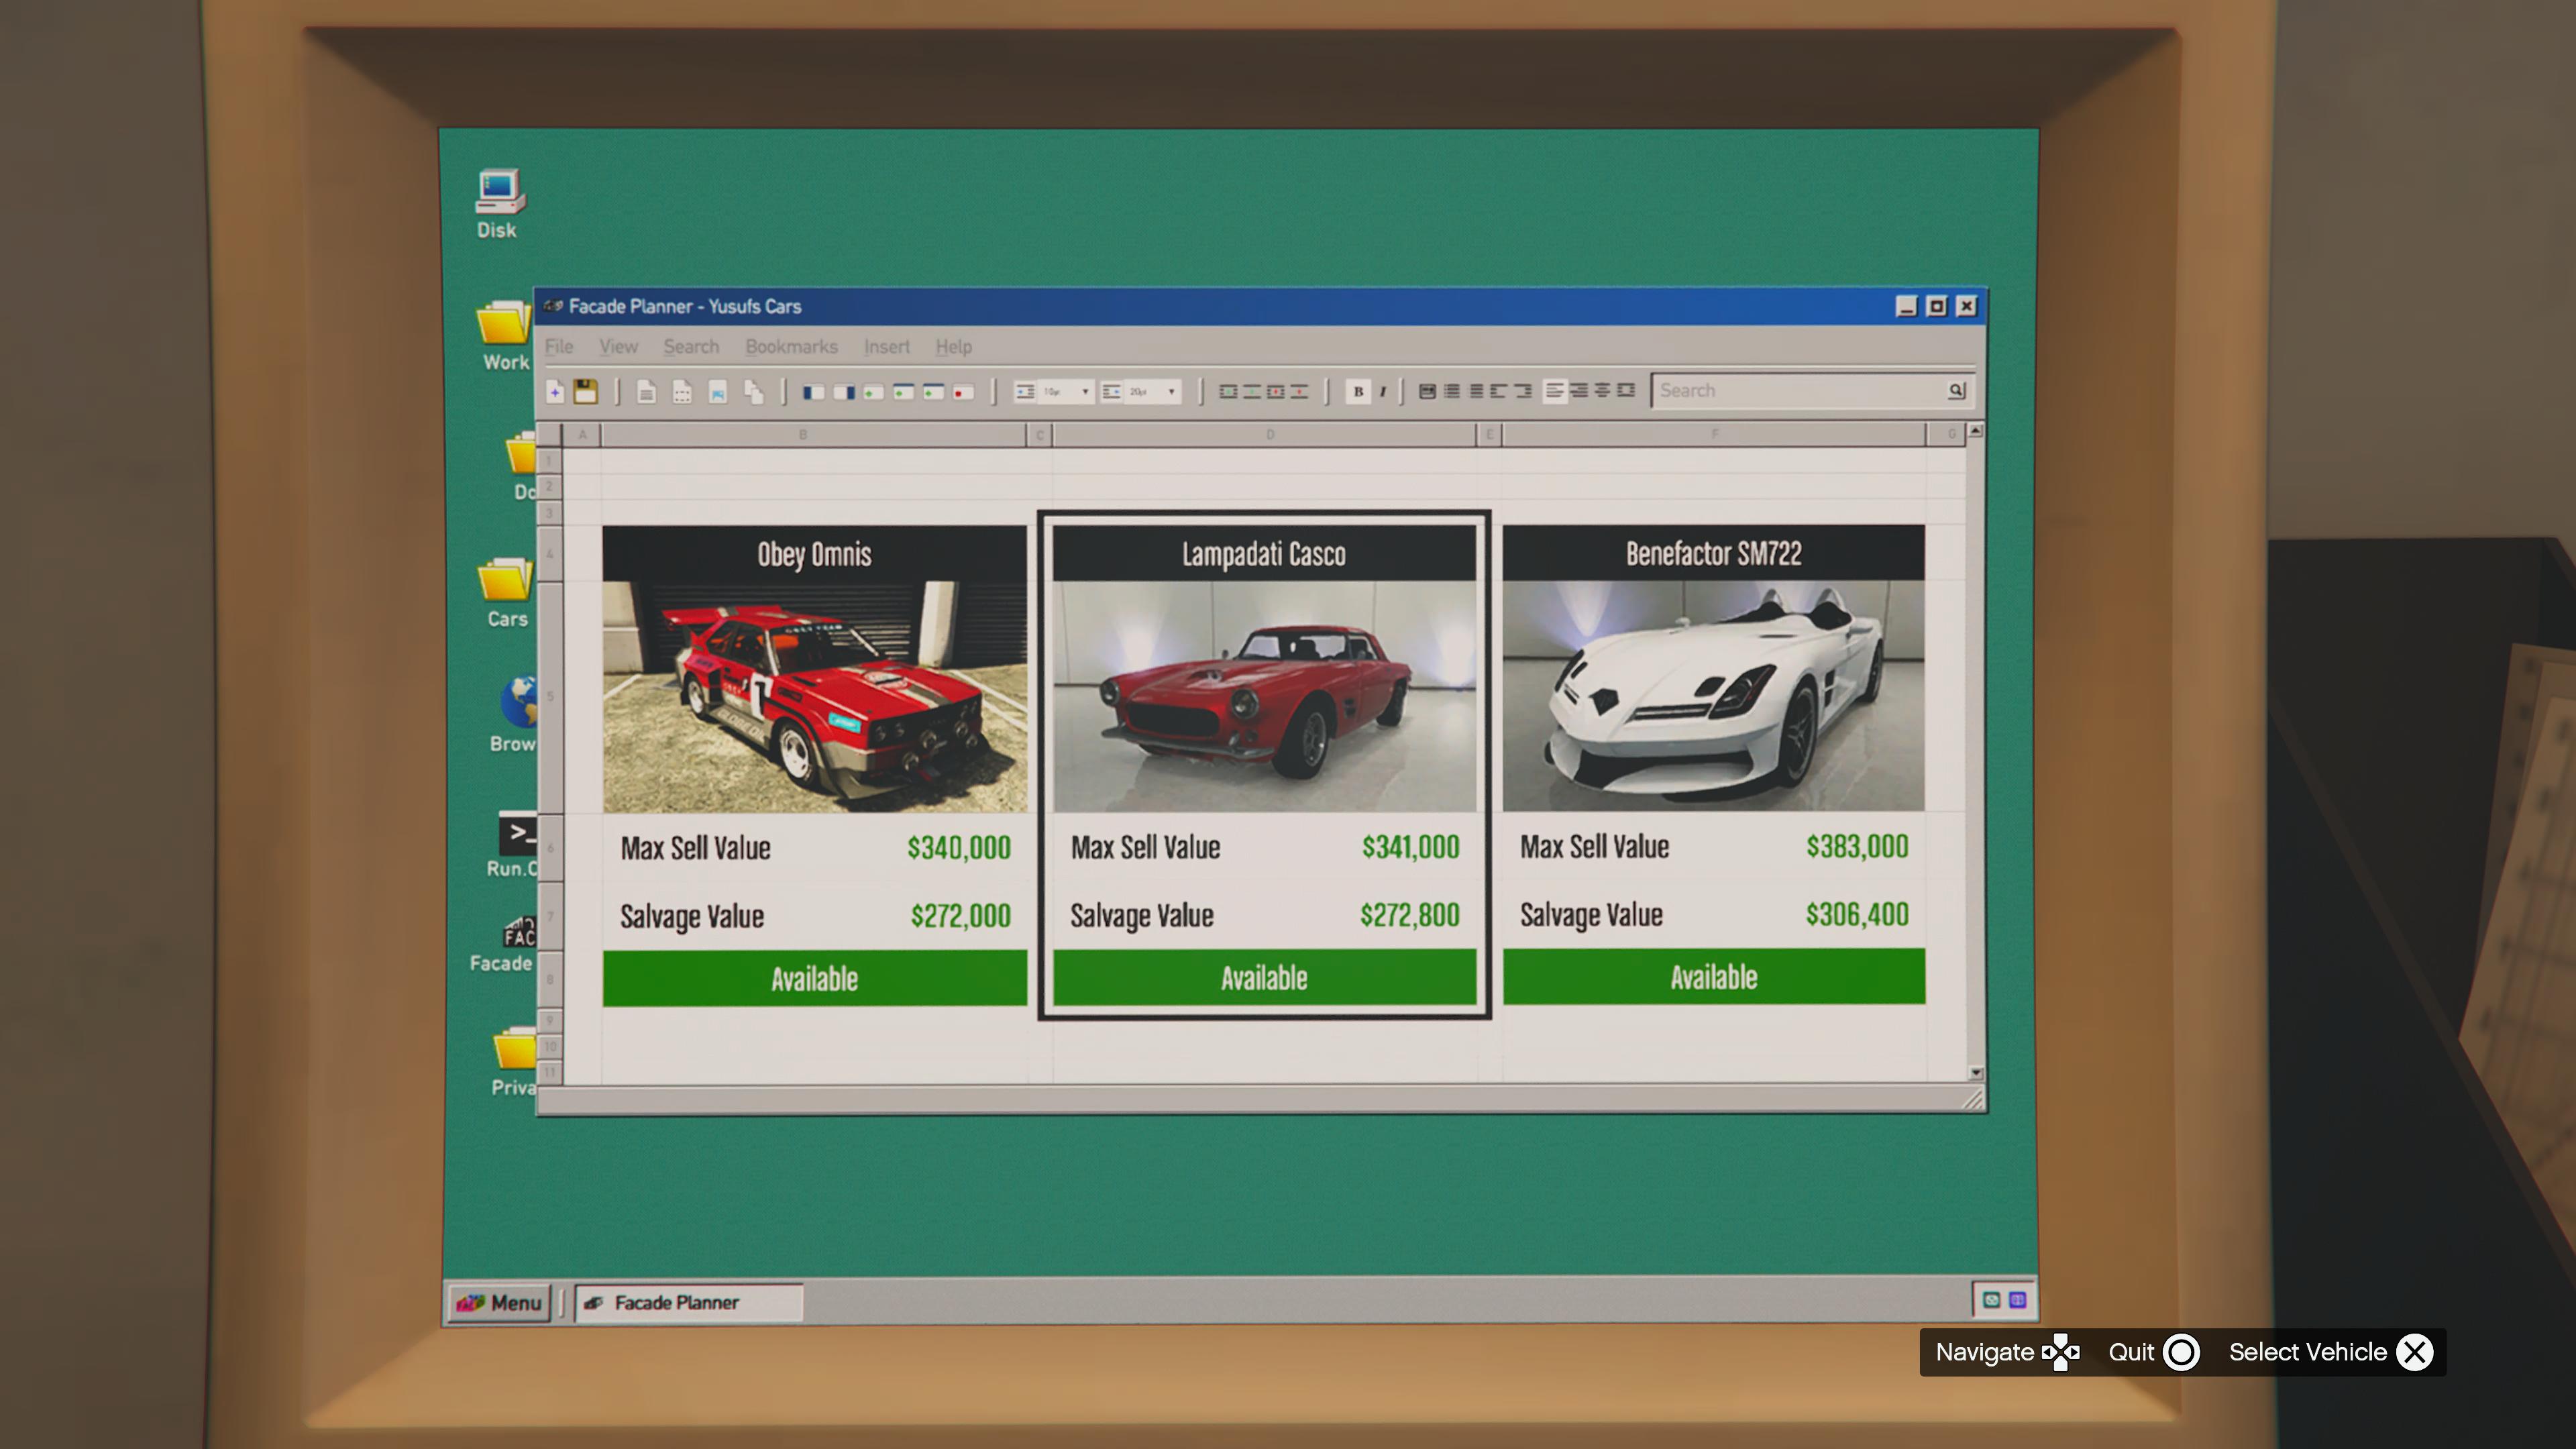This screenshot has height=1449, width=2576.
Task: Toggle italic formatting button
Action: pyautogui.click(x=1383, y=391)
